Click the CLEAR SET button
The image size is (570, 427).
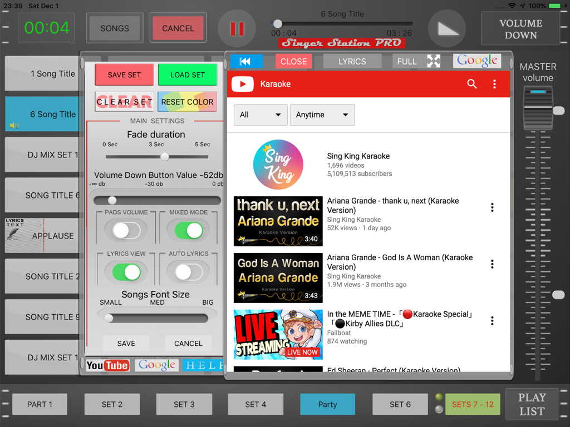coord(124,102)
